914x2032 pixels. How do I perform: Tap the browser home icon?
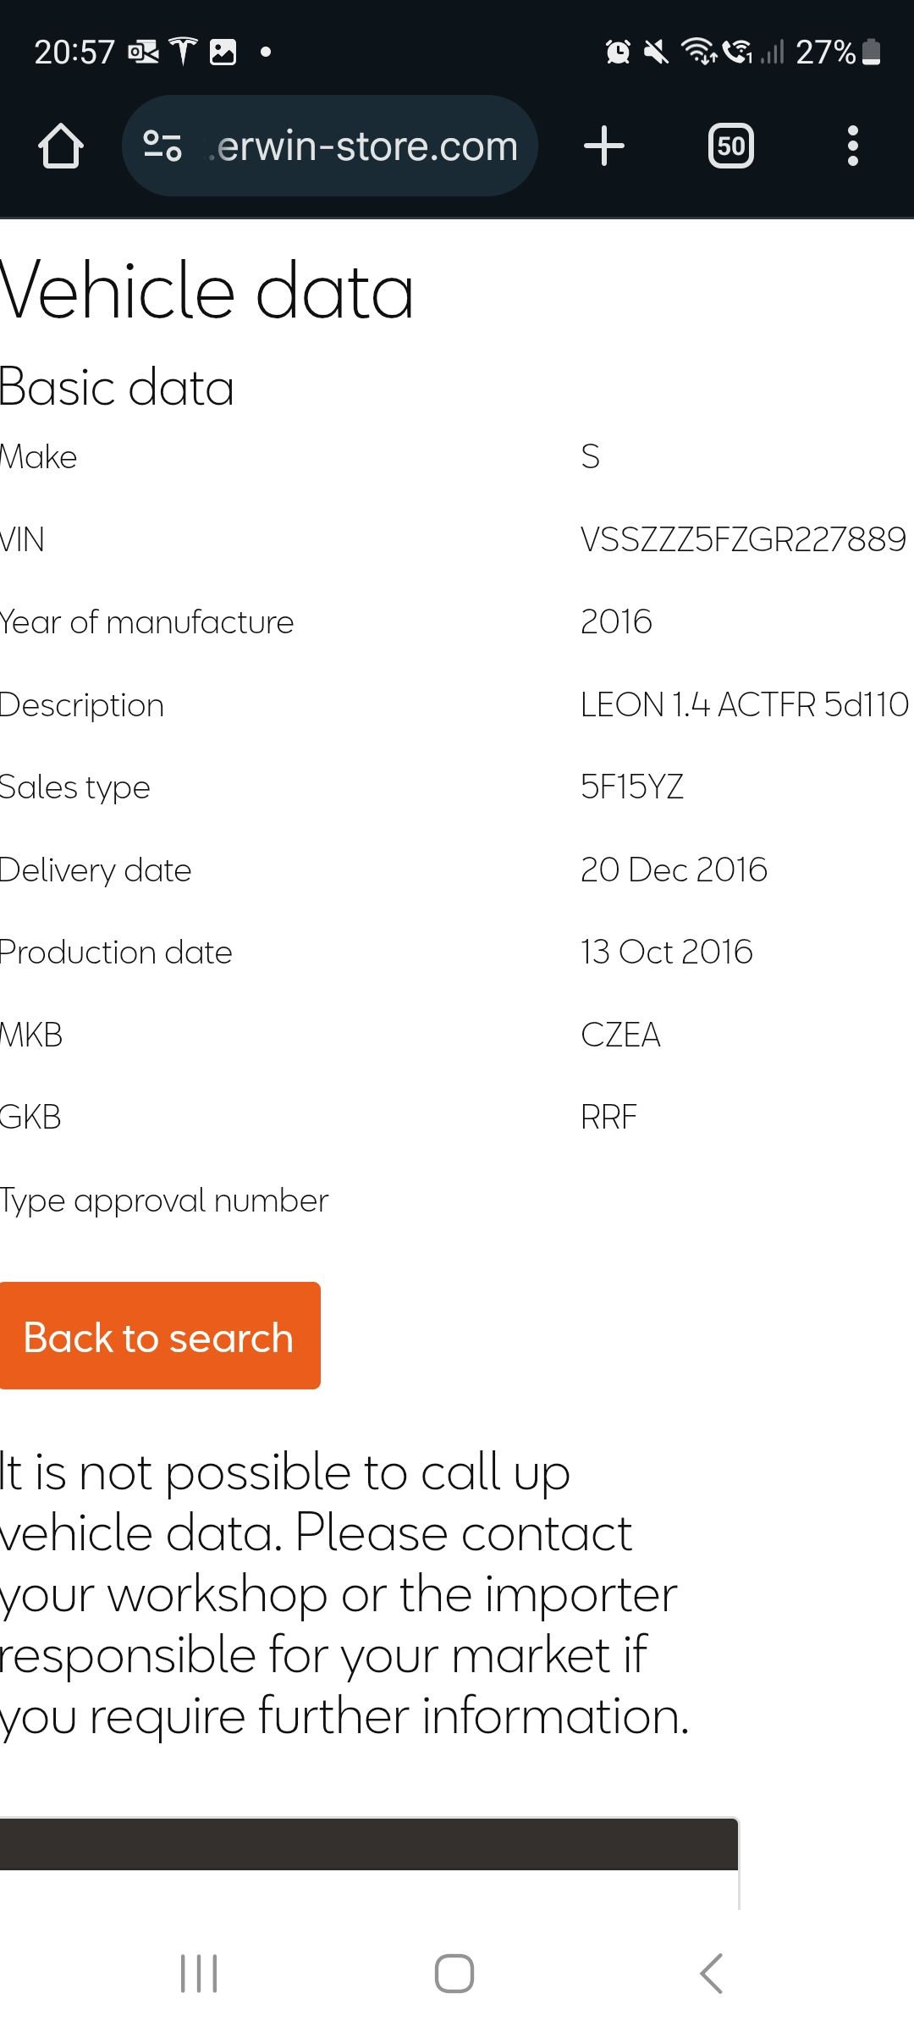click(x=61, y=146)
